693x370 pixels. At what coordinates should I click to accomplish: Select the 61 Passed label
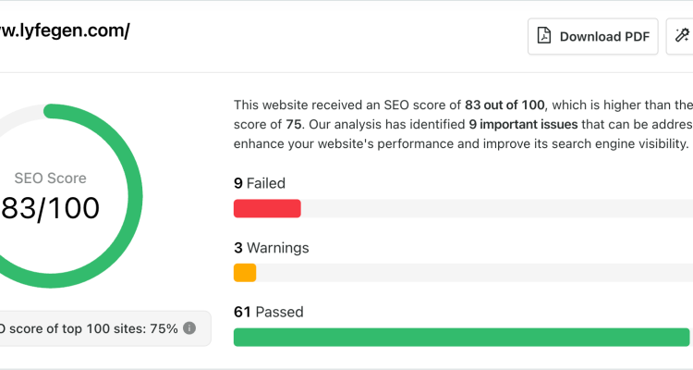[x=269, y=312]
